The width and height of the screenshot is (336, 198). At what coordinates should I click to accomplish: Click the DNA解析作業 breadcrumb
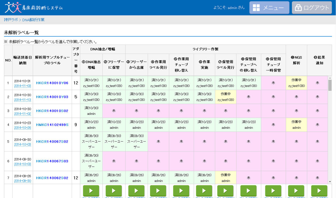pos(33,20)
